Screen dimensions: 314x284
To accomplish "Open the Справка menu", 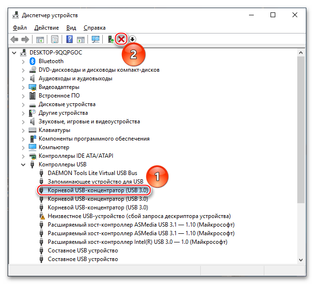I will [x=94, y=28].
